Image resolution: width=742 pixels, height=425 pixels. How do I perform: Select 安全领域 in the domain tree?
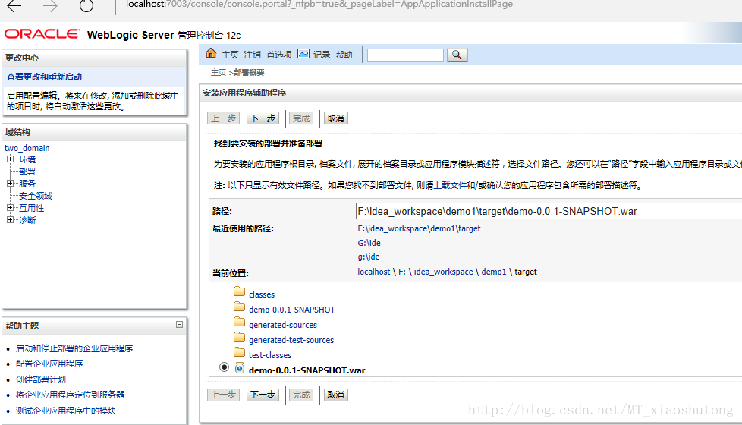pyautogui.click(x=36, y=196)
